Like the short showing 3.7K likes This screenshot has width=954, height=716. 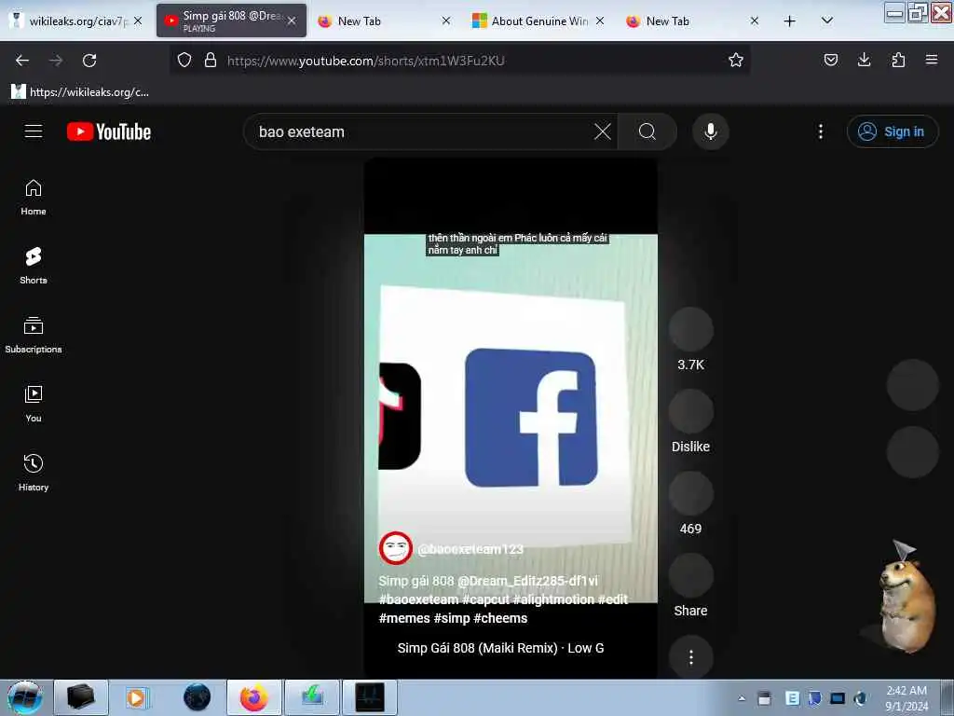[690, 329]
